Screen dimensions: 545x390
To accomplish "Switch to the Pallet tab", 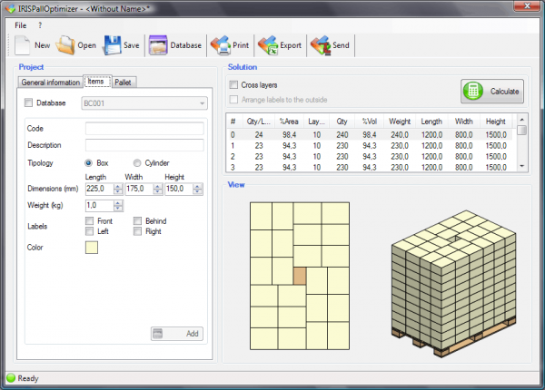I will click(124, 83).
